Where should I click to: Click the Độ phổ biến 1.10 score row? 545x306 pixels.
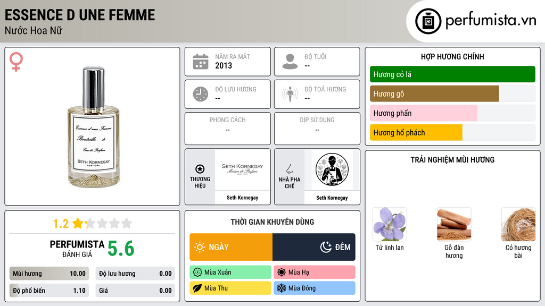(49, 291)
